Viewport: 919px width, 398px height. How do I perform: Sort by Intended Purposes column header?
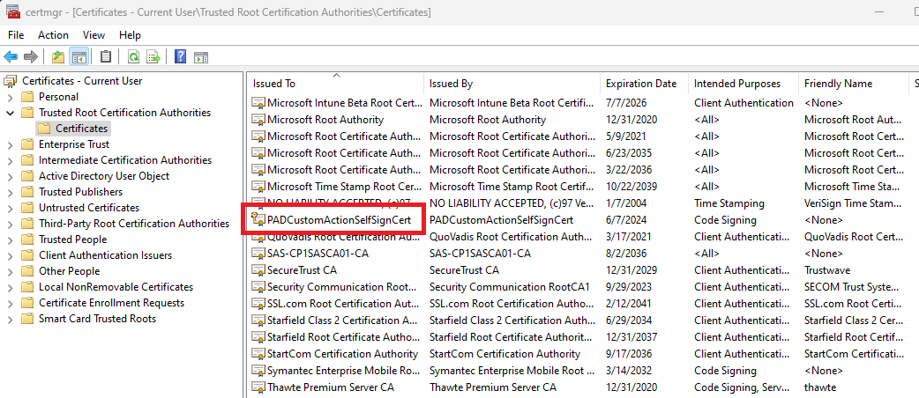[x=743, y=84]
